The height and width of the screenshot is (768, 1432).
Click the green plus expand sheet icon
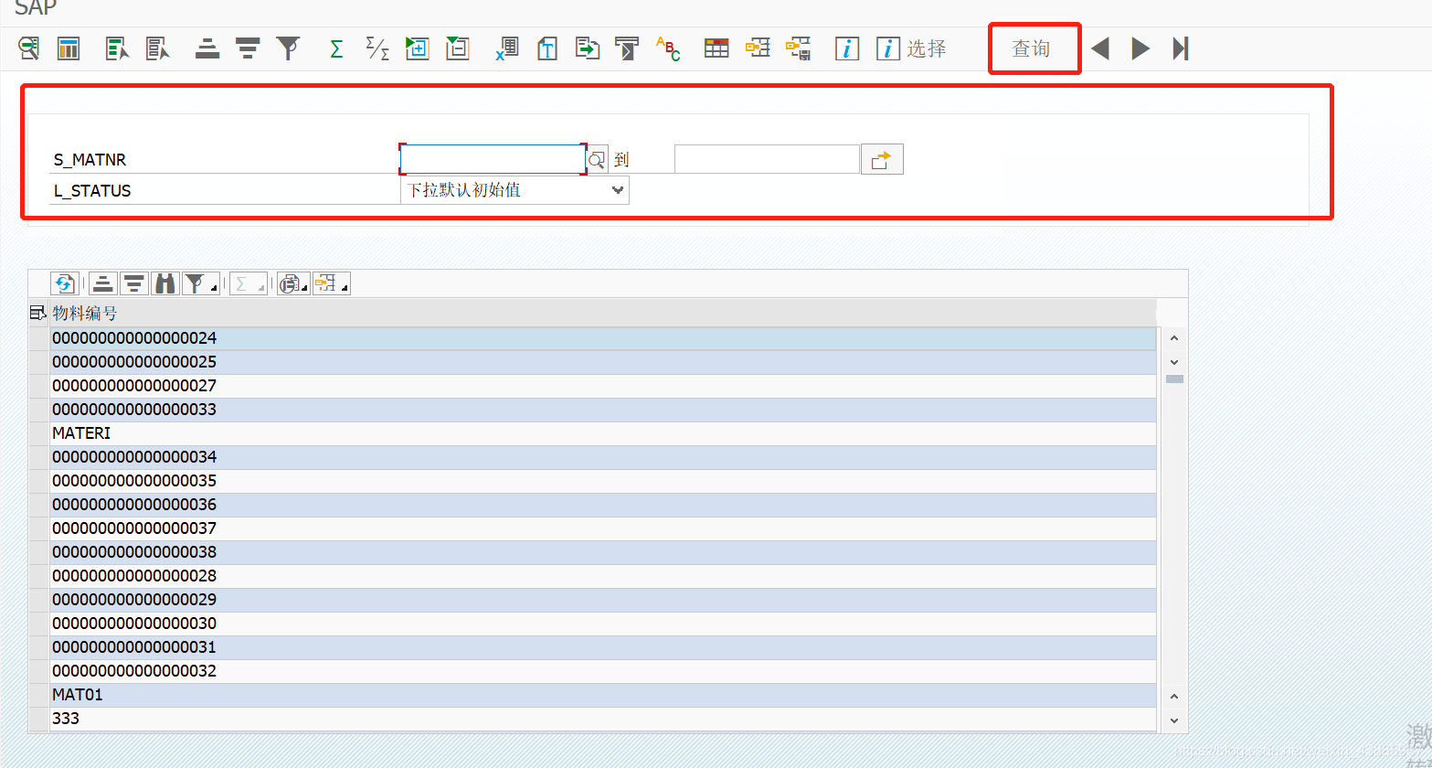click(418, 48)
